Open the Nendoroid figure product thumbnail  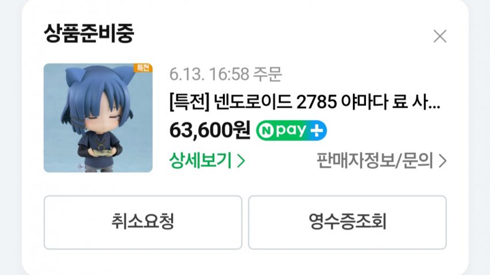point(98,118)
